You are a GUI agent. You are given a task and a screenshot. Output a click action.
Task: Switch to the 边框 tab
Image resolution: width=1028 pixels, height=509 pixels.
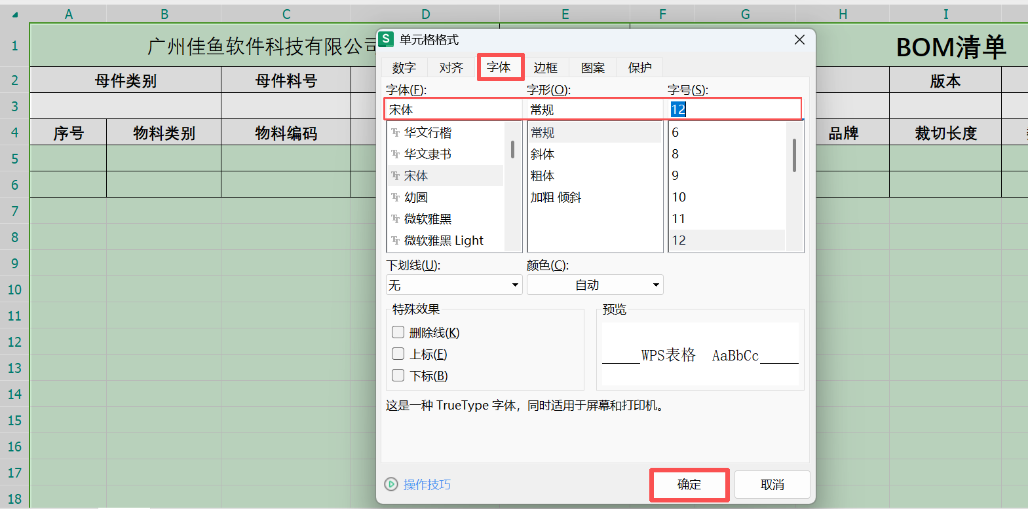(545, 67)
